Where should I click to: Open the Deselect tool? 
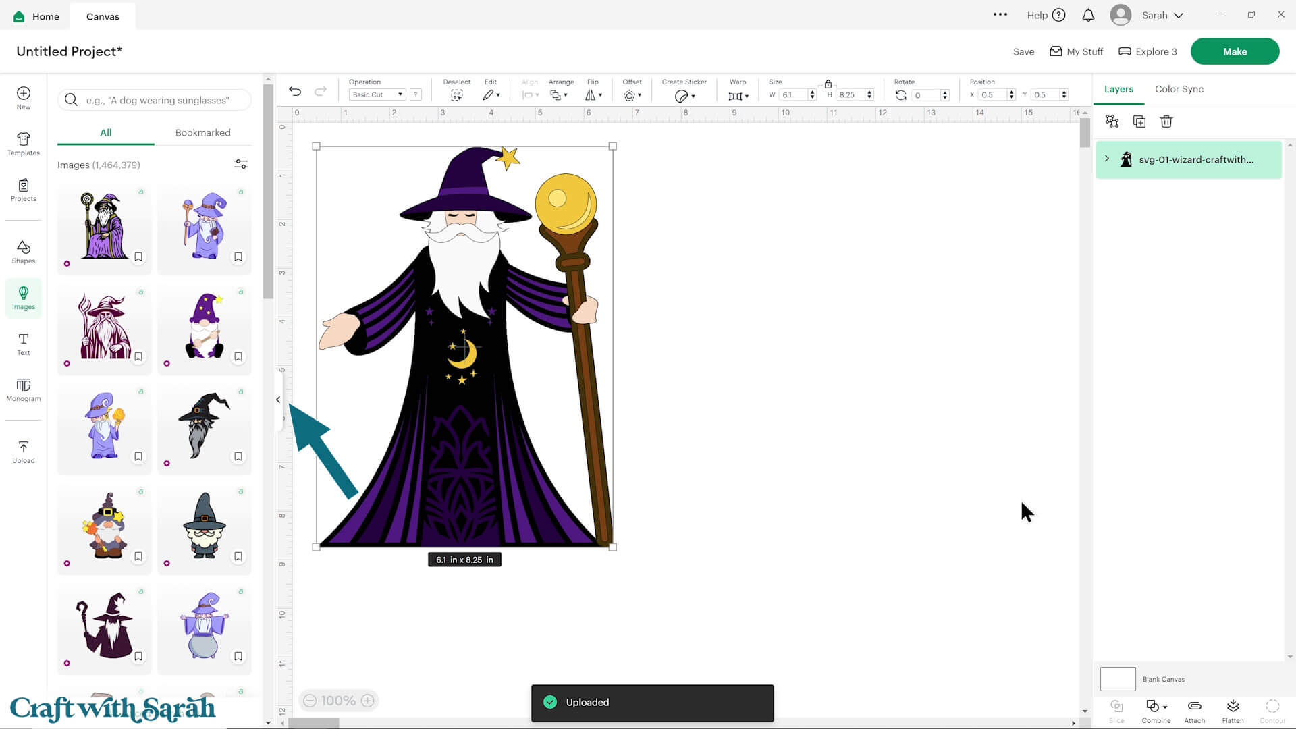[456, 94]
